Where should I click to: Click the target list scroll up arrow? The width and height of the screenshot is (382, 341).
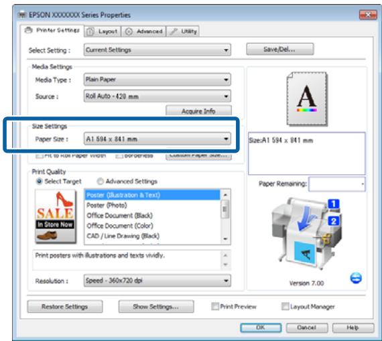[225, 195]
